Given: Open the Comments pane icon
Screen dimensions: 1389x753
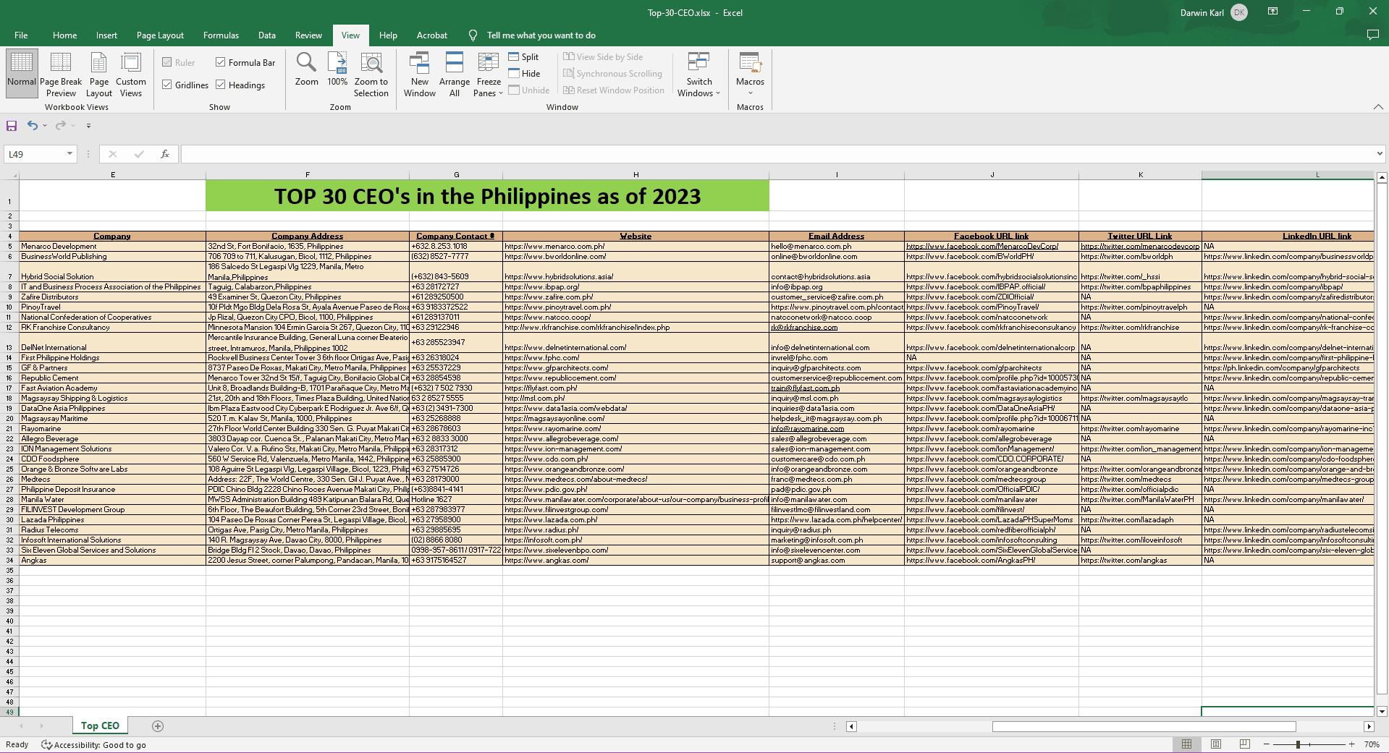Looking at the screenshot, I should point(1372,35).
